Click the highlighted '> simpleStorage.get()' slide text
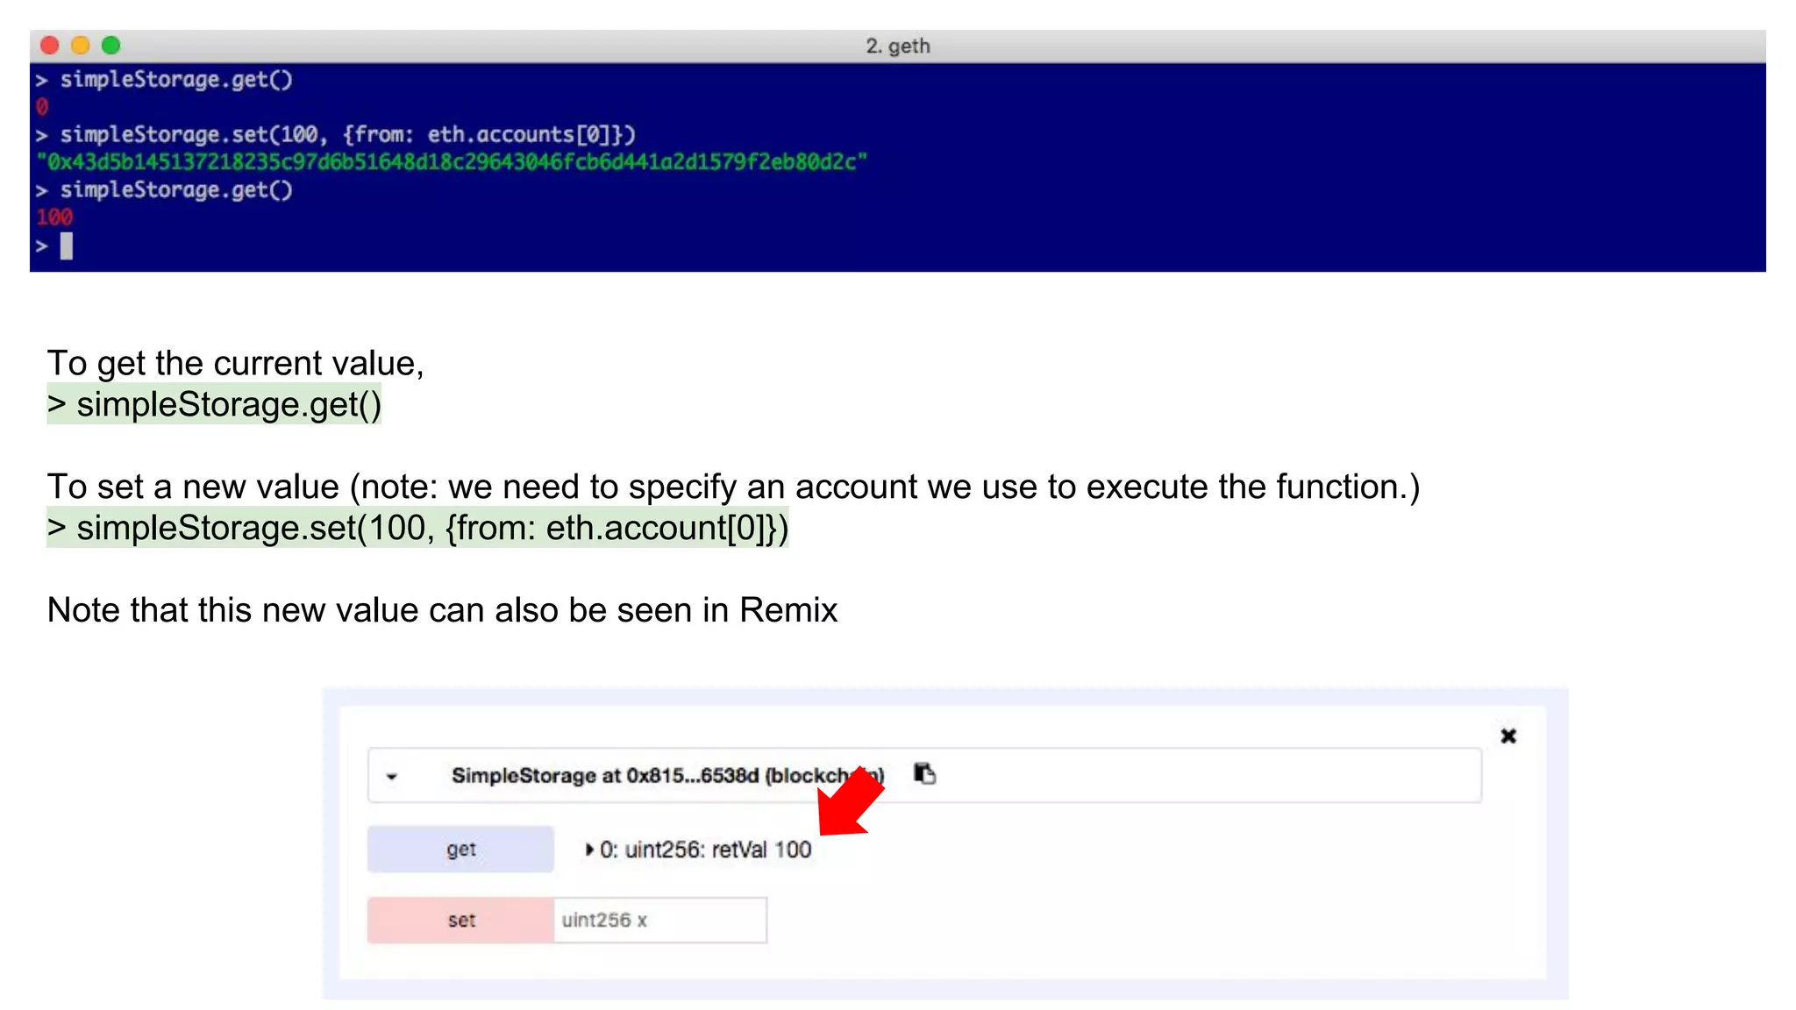 (214, 404)
